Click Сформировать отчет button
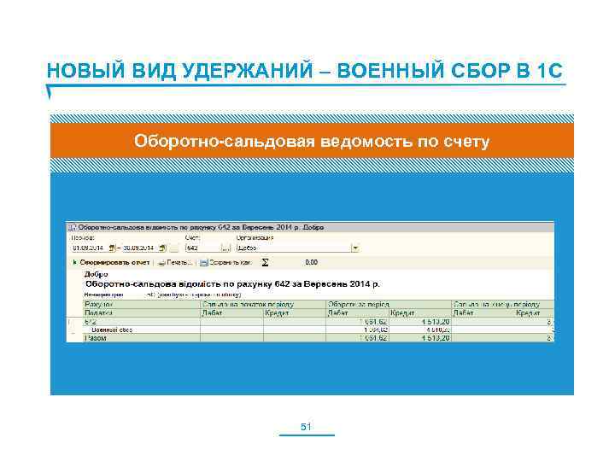The image size is (615, 461). click(x=114, y=262)
